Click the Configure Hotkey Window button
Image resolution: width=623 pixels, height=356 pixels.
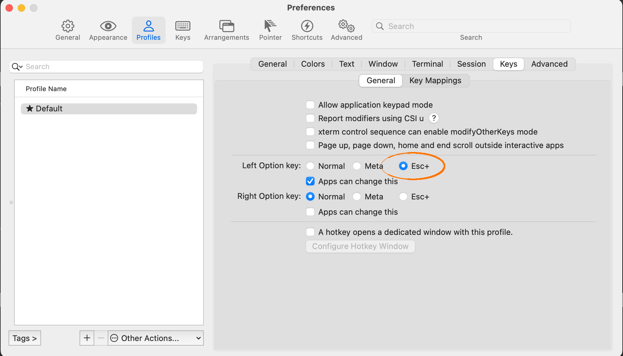(x=360, y=246)
